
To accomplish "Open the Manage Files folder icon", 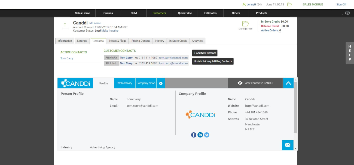I will click(x=245, y=24).
